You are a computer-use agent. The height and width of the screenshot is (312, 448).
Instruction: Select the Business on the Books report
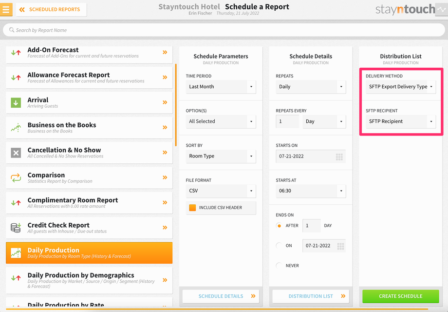coord(89,128)
